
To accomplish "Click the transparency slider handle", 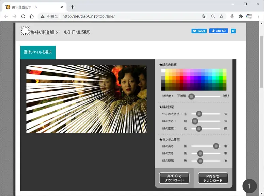I will tap(191, 96).
